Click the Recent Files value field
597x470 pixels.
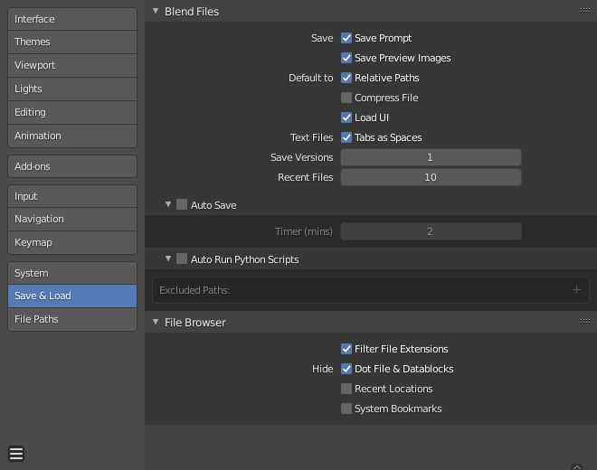[431, 177]
